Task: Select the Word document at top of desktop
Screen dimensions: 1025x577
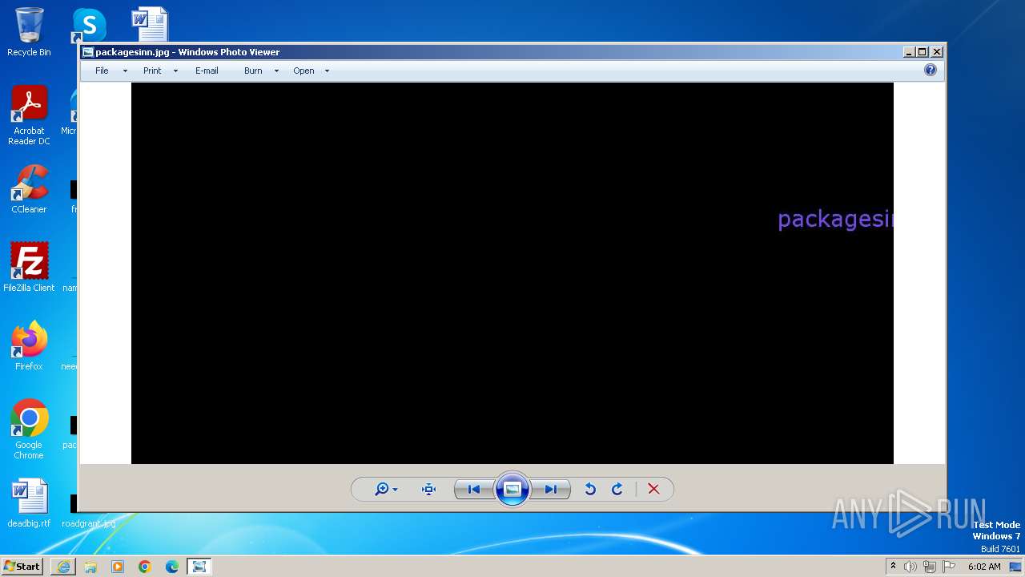Action: coord(150,24)
